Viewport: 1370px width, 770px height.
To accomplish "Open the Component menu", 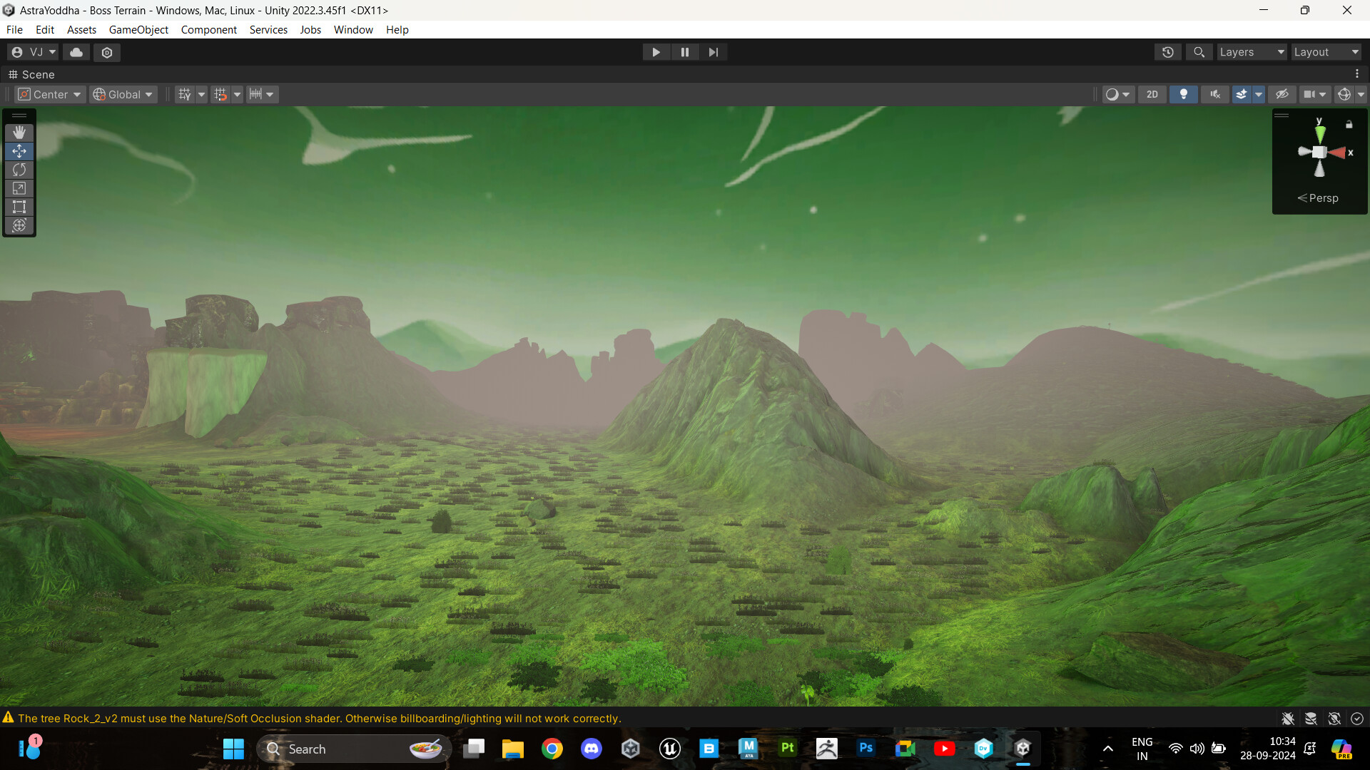I will click(208, 30).
